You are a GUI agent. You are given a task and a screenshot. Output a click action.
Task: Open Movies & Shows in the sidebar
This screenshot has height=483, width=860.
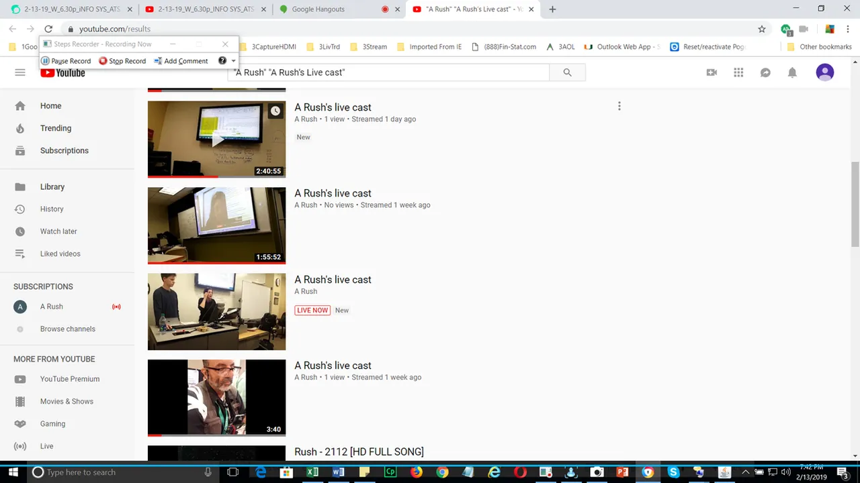tap(67, 401)
